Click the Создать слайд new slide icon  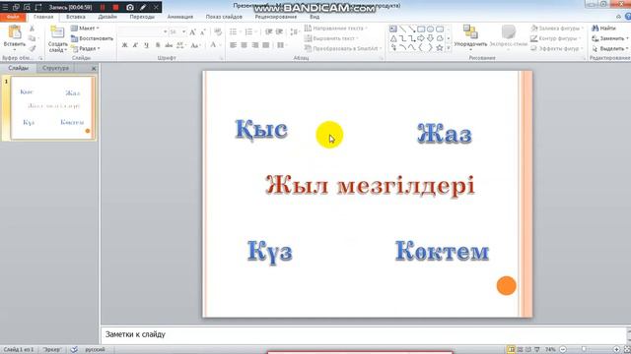click(57, 32)
